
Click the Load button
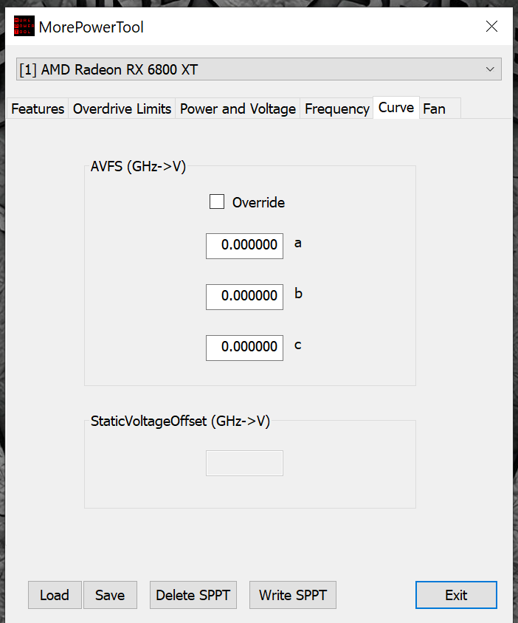pyautogui.click(x=55, y=595)
